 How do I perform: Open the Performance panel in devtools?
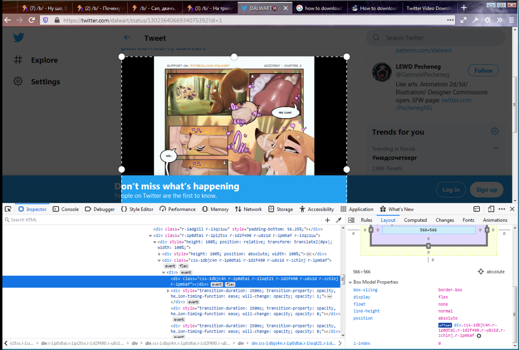point(177,209)
